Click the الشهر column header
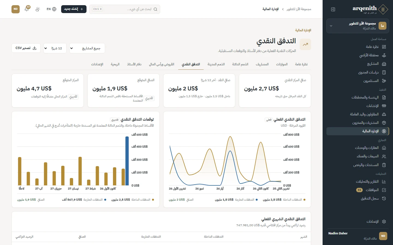Viewport: 393px width, 245px height. 304,237
